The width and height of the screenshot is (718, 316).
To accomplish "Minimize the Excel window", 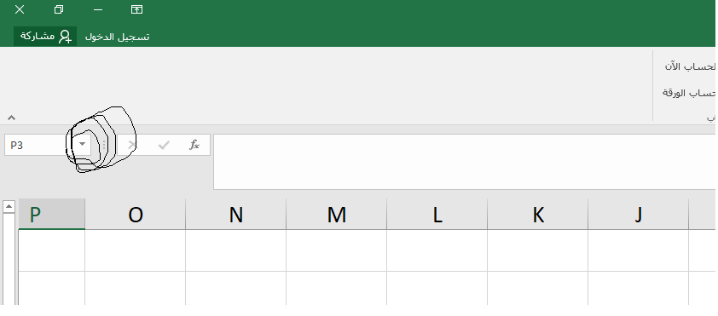I will click(97, 9).
